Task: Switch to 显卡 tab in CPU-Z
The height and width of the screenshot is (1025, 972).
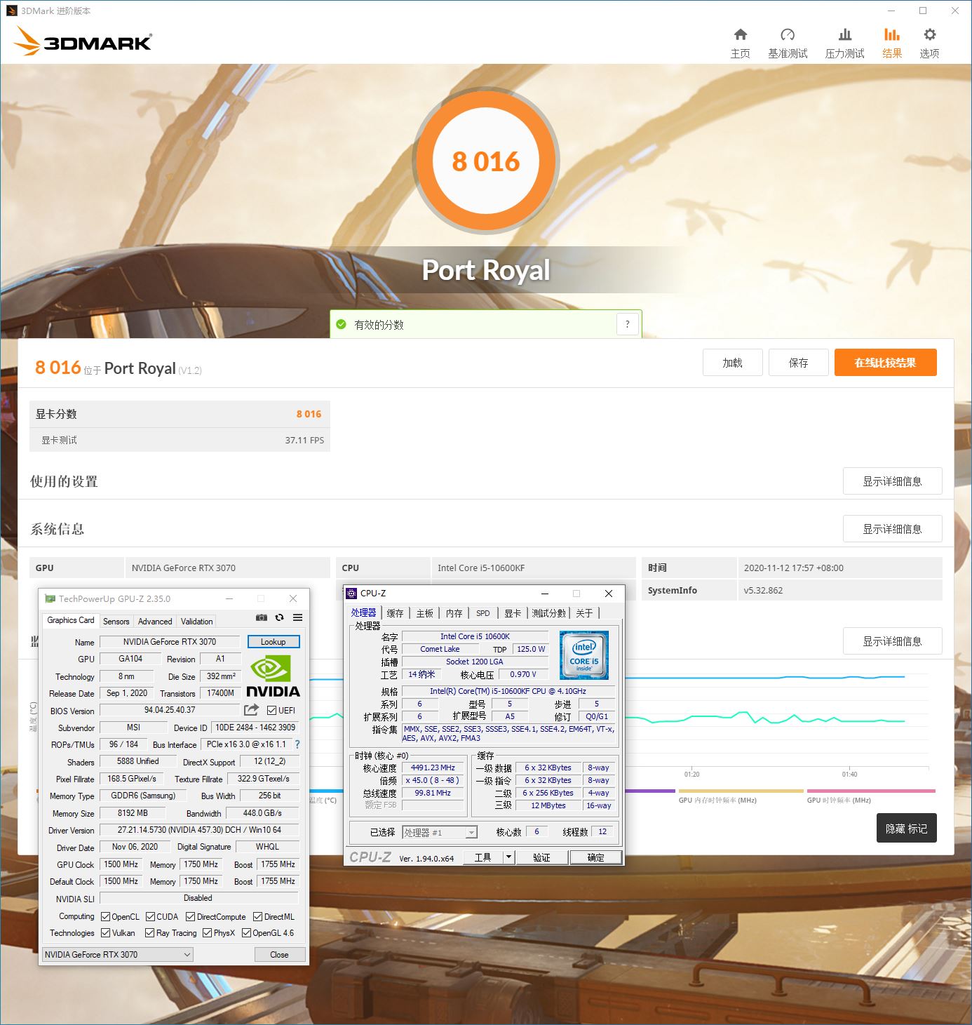Action: [513, 613]
